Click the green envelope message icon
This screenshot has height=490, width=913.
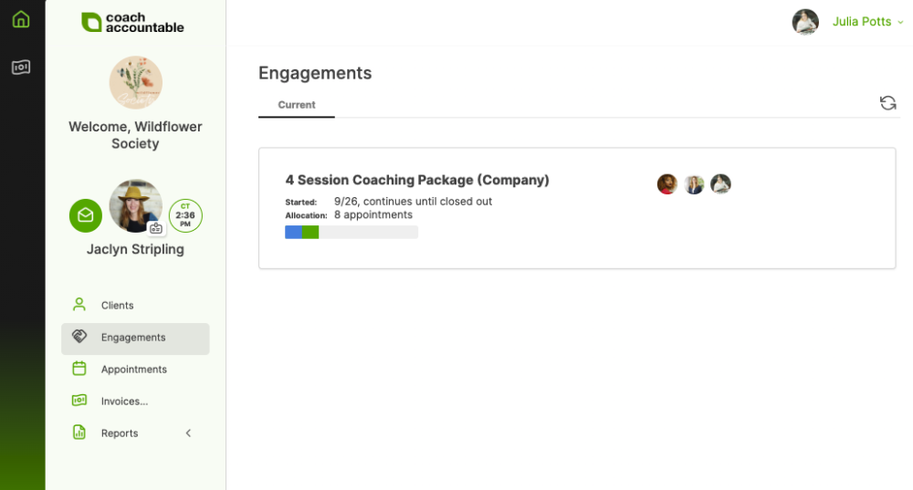tap(86, 215)
